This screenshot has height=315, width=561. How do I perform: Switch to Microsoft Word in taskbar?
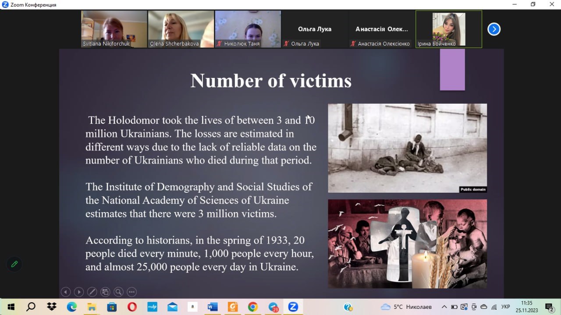tap(213, 307)
